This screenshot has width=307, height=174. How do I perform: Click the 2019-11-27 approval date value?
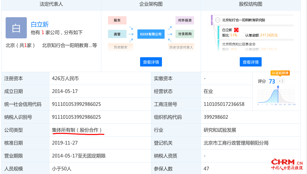coord(65,143)
